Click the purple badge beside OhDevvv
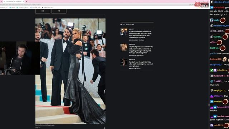Viewport: 229px width, 129px height. click(212, 96)
